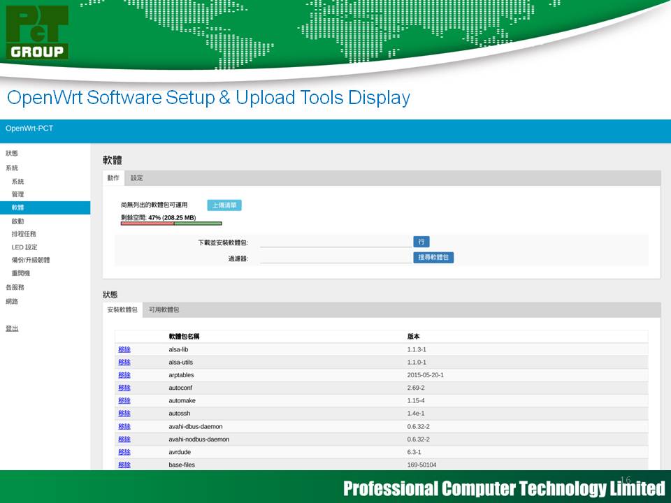The image size is (671, 503).
Task: Expand the 各服務 sidebar section
Action: (x=15, y=287)
